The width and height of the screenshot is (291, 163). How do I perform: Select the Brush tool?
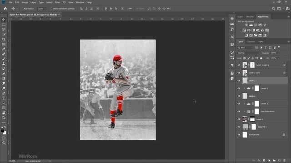(4, 59)
